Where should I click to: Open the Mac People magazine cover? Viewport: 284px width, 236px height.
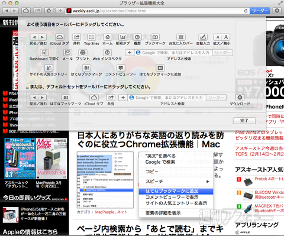tap(51, 159)
